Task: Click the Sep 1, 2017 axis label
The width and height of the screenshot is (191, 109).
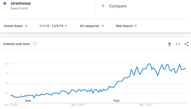Action: pyautogui.click(x=146, y=105)
